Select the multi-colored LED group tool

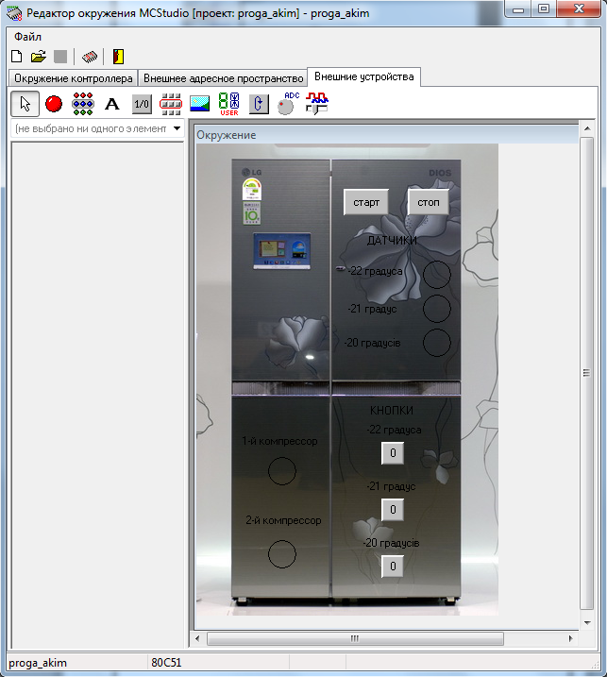click(83, 104)
